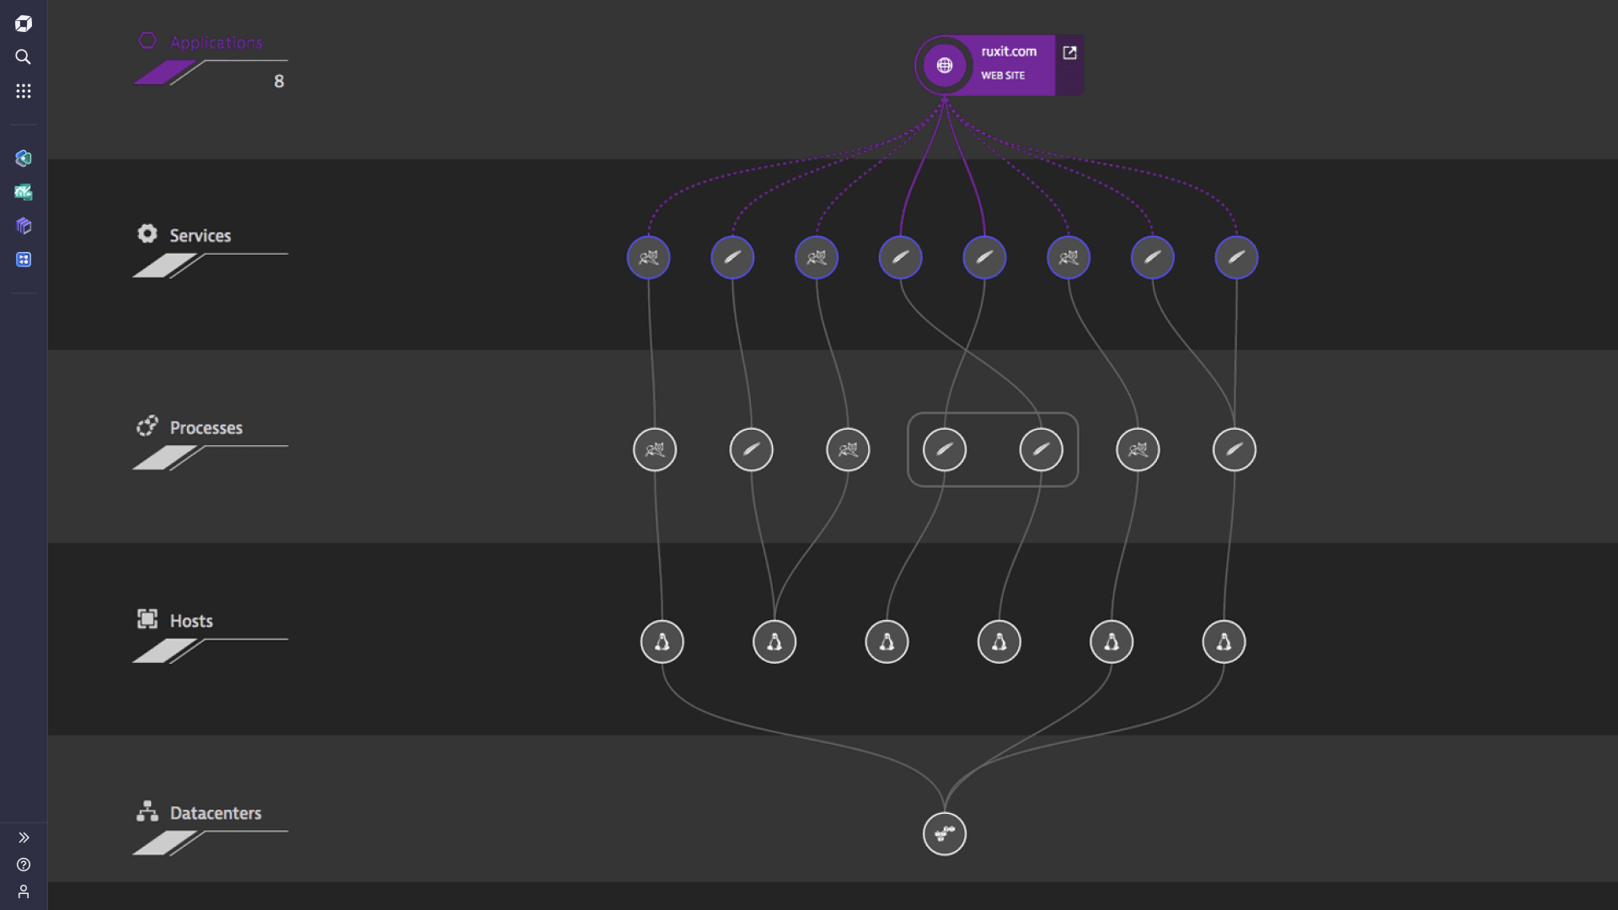Select the leftmost Linux host node

tap(662, 642)
